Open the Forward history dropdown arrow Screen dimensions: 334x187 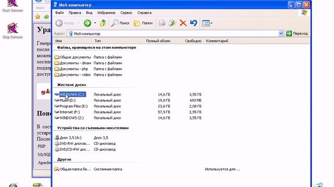[95, 23]
